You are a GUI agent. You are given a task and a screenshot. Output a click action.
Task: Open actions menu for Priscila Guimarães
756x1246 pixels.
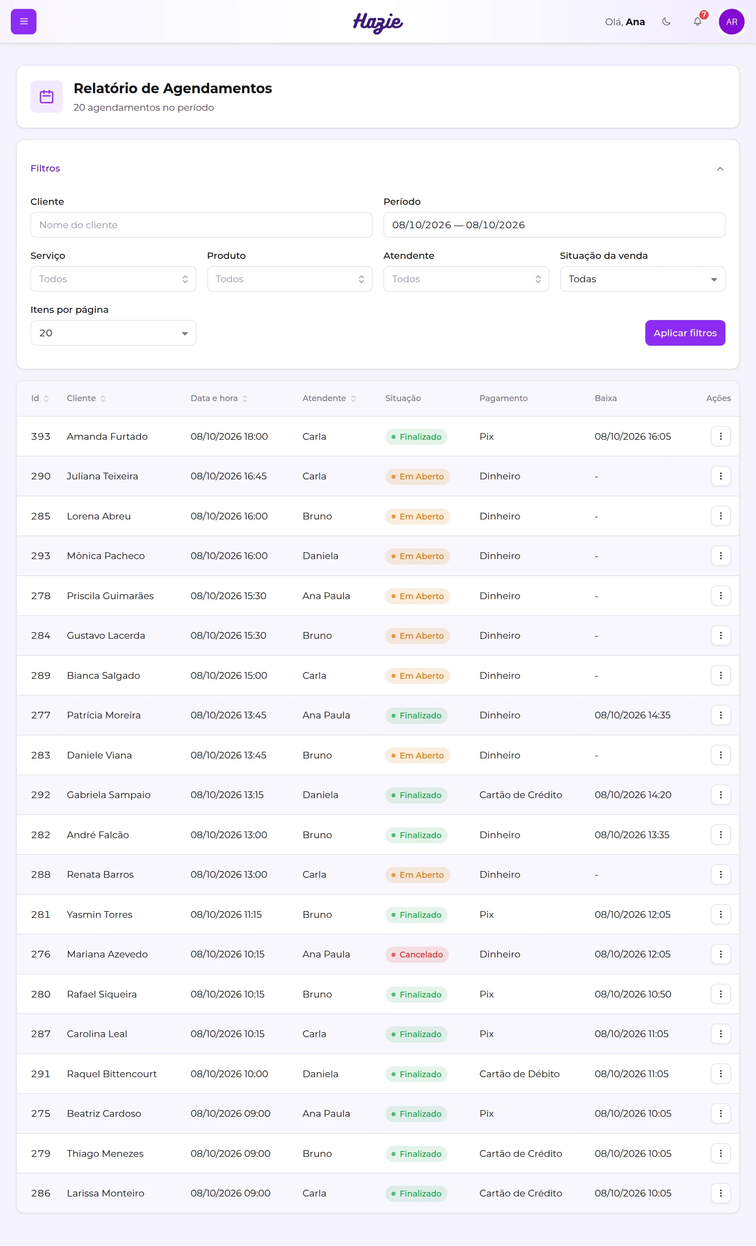pyautogui.click(x=720, y=596)
